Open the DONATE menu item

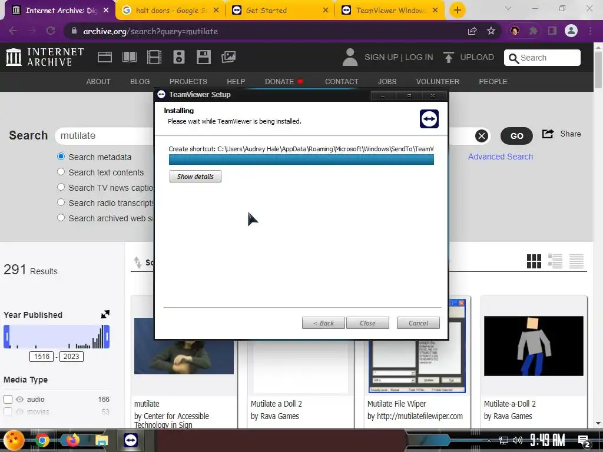(x=284, y=81)
